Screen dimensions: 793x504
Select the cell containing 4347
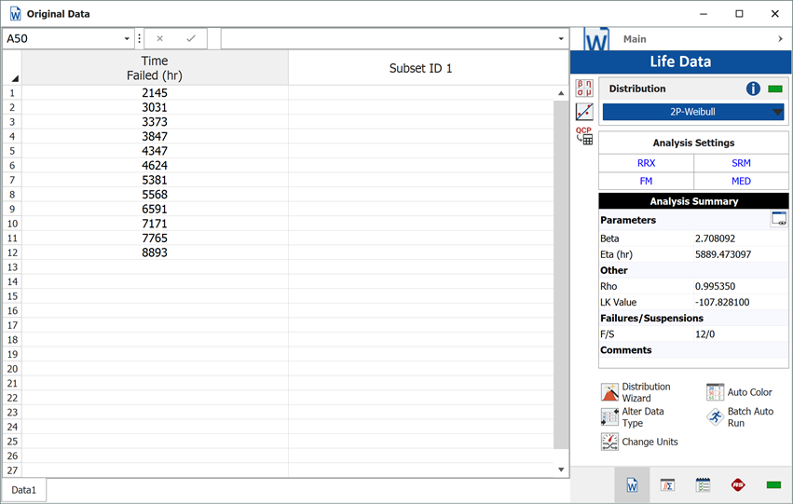coord(155,151)
